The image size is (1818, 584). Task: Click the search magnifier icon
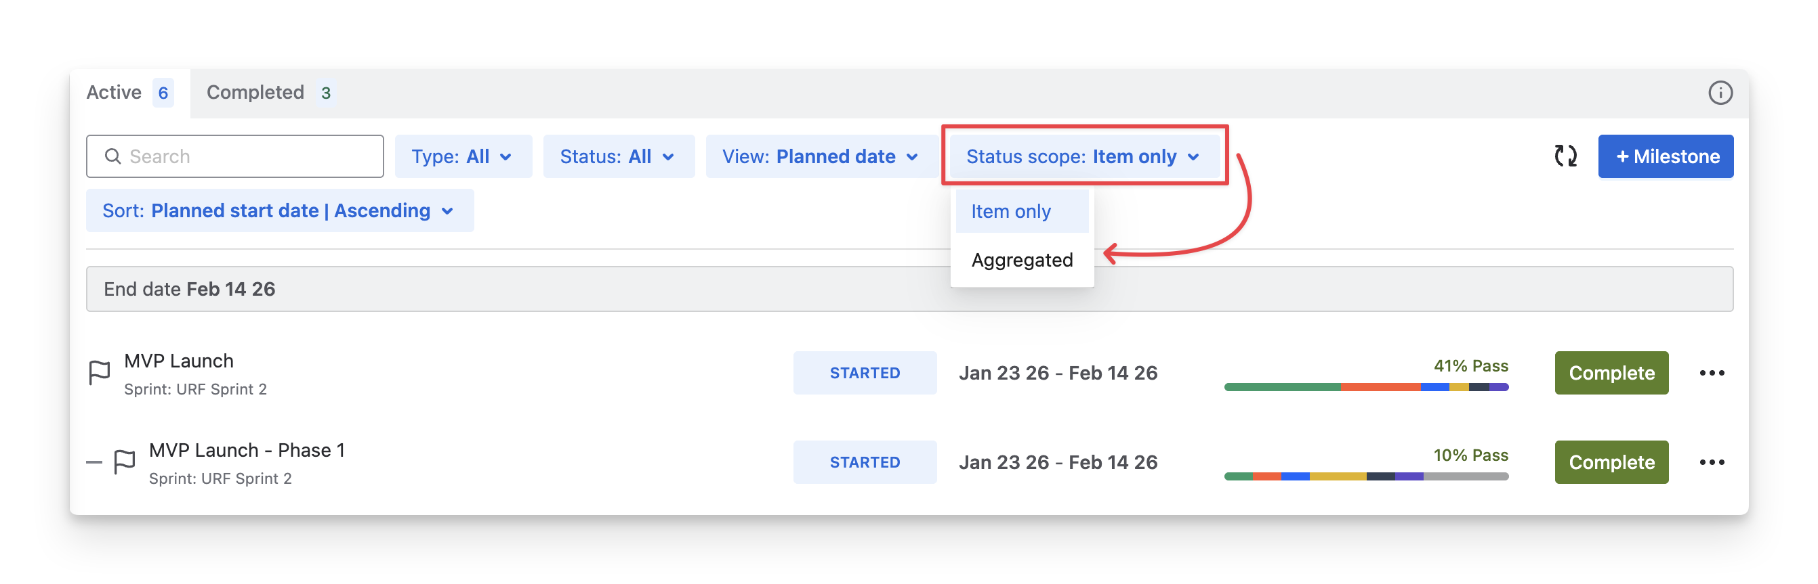click(113, 156)
